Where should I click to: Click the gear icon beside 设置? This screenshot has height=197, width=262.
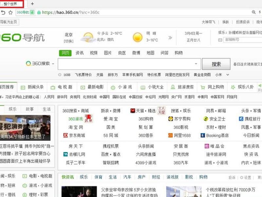tap(241, 178)
